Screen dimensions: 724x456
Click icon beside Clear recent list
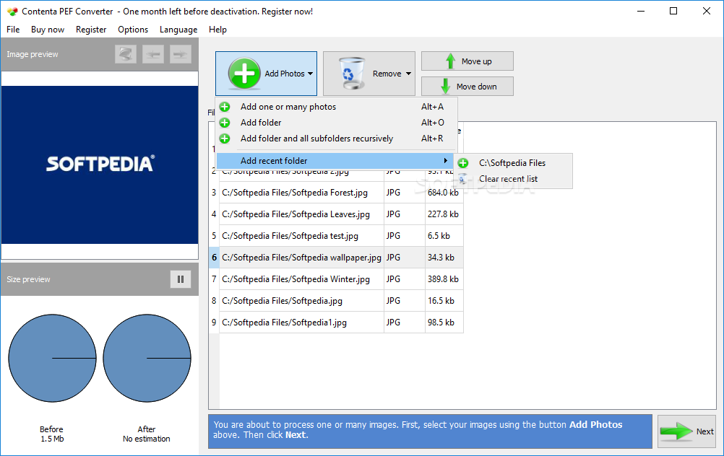[x=462, y=179]
